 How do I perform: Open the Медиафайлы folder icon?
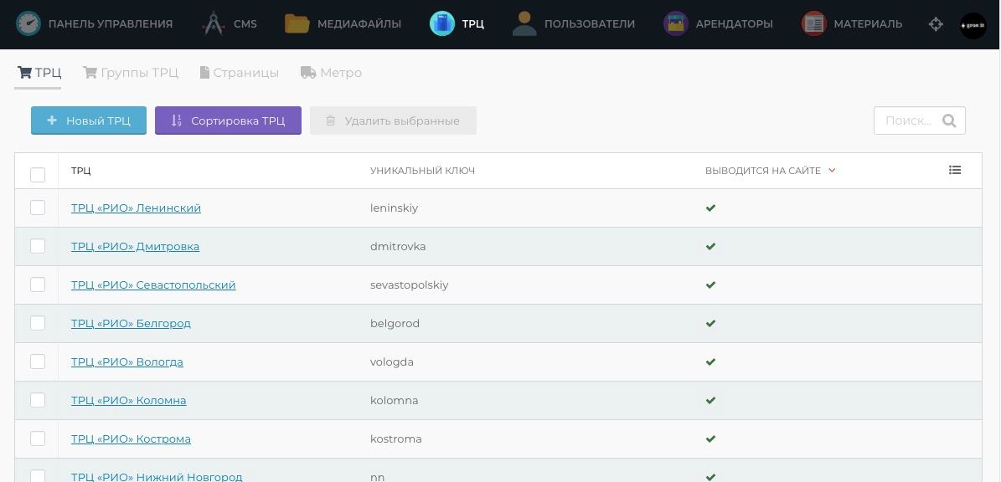[x=297, y=23]
